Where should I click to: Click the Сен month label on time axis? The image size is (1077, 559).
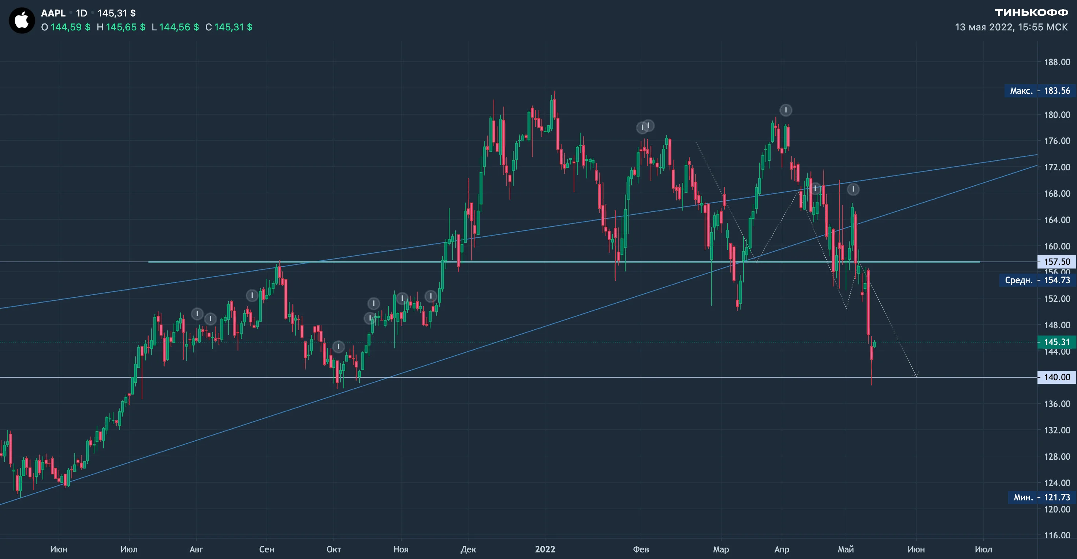point(267,549)
